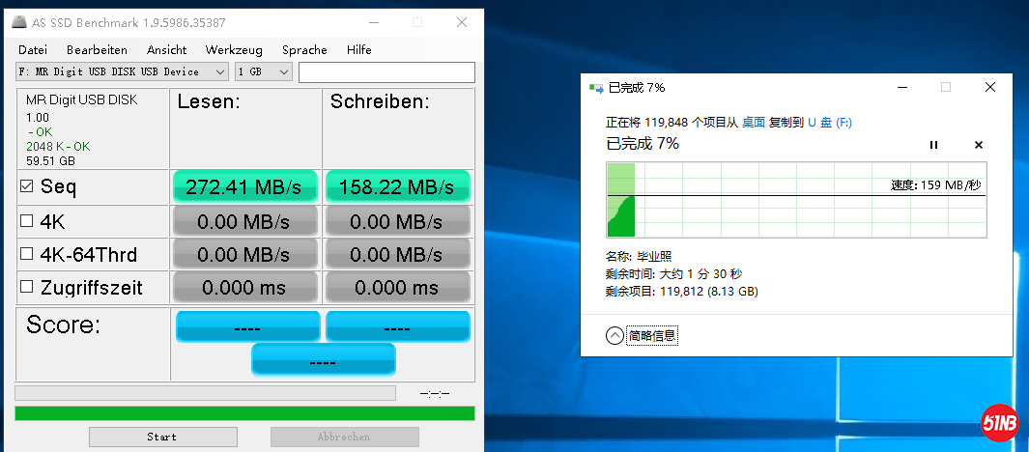The height and width of the screenshot is (452, 1029).
Task: Open the Werkzeug menu
Action: [x=231, y=49]
